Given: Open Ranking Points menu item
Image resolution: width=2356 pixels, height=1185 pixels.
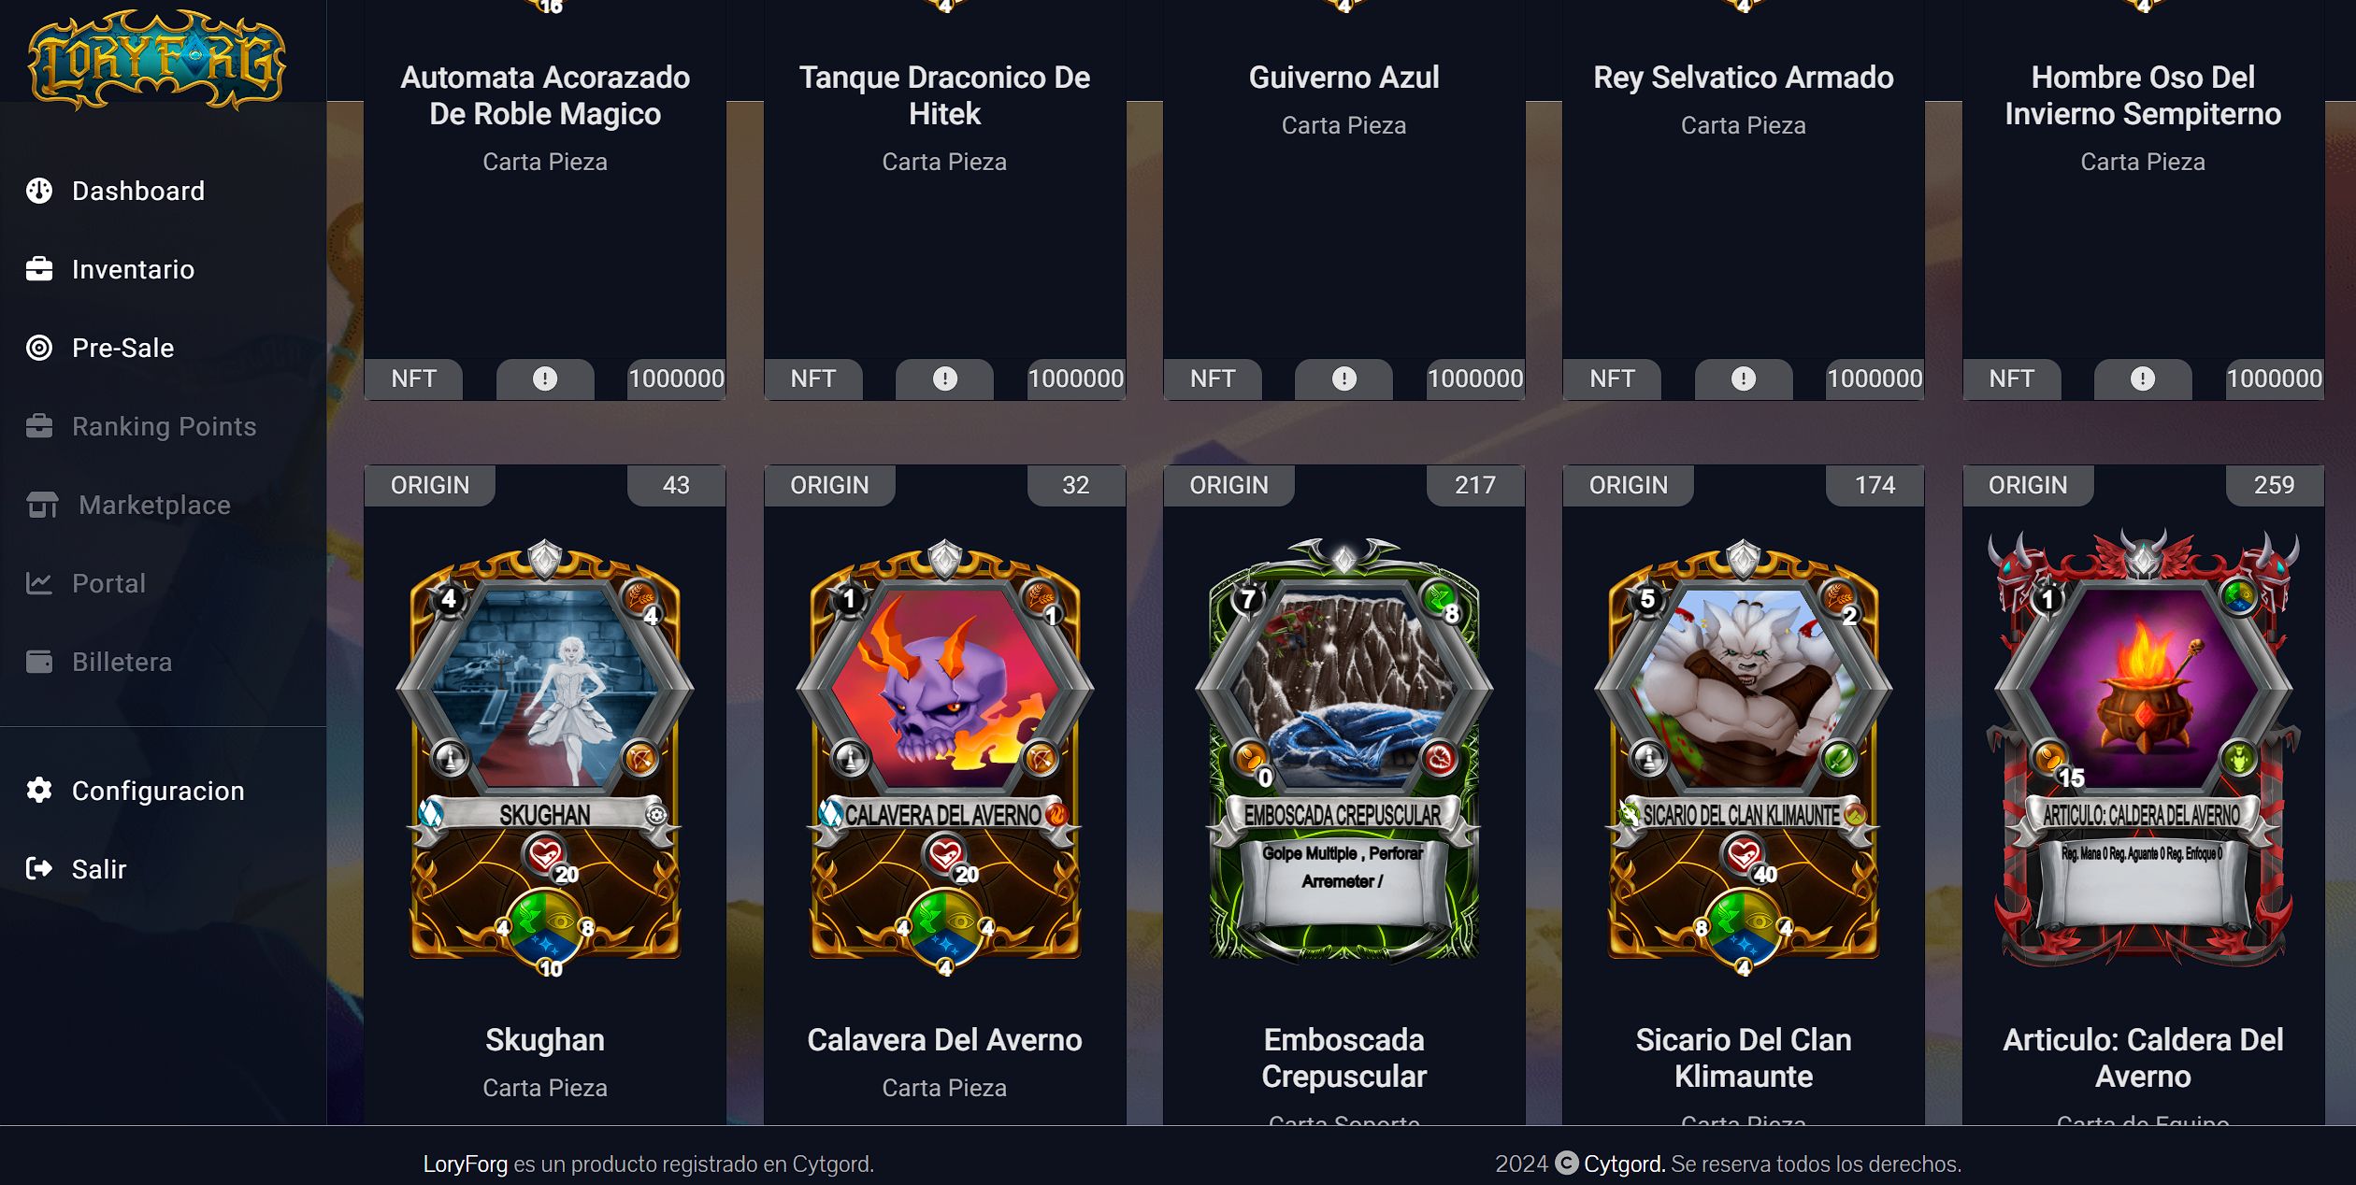Looking at the screenshot, I should [x=164, y=426].
